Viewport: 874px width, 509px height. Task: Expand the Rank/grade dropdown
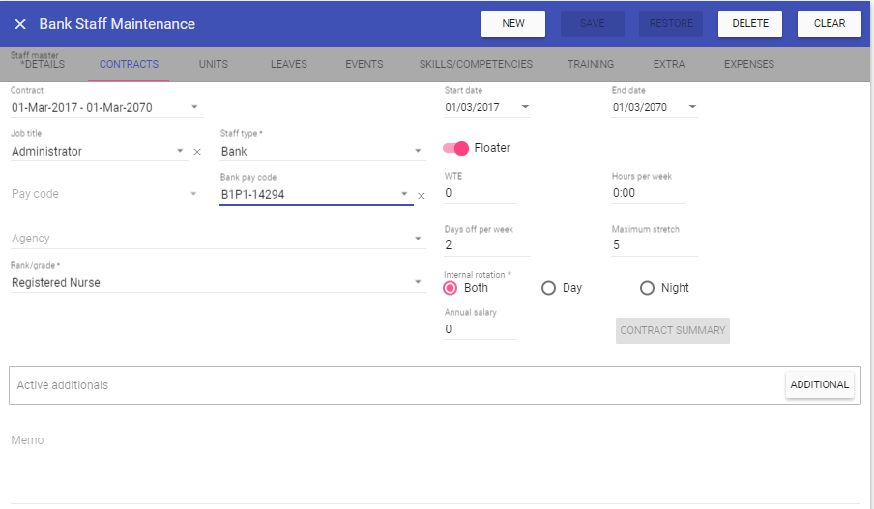(x=418, y=283)
